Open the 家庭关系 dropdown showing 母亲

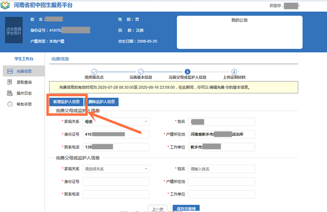pos(116,122)
